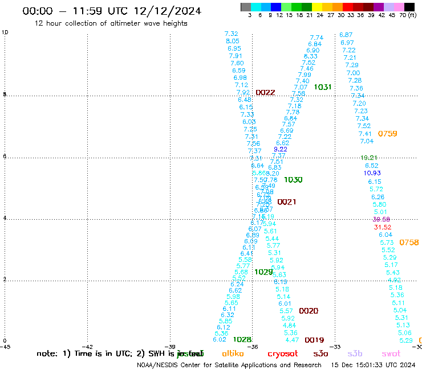Image resolution: width=422 pixels, height=370 pixels.
Task: Click the blue 12 ft legend swatch
Action: [276, 7]
